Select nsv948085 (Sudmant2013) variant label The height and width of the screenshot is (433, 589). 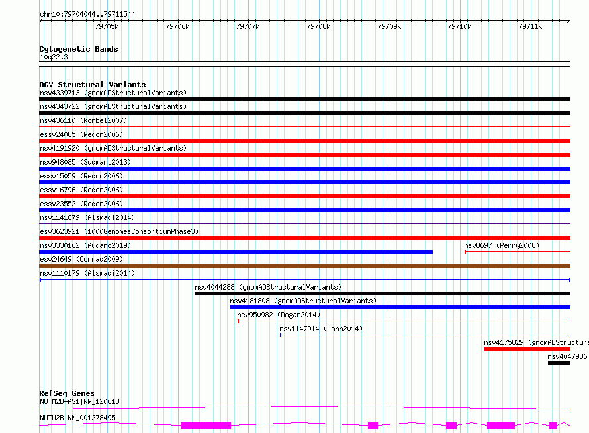85,162
